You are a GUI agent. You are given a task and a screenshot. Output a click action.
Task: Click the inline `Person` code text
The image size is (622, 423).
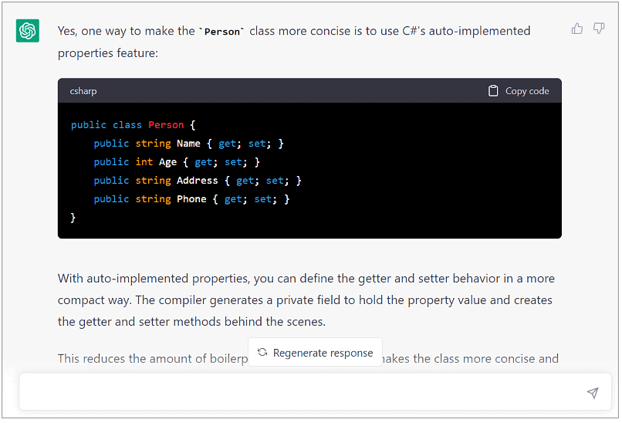coord(222,32)
